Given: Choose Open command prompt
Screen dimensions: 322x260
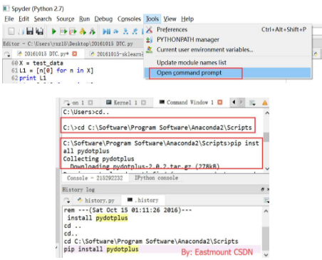Looking at the screenshot, I should [x=227, y=73].
